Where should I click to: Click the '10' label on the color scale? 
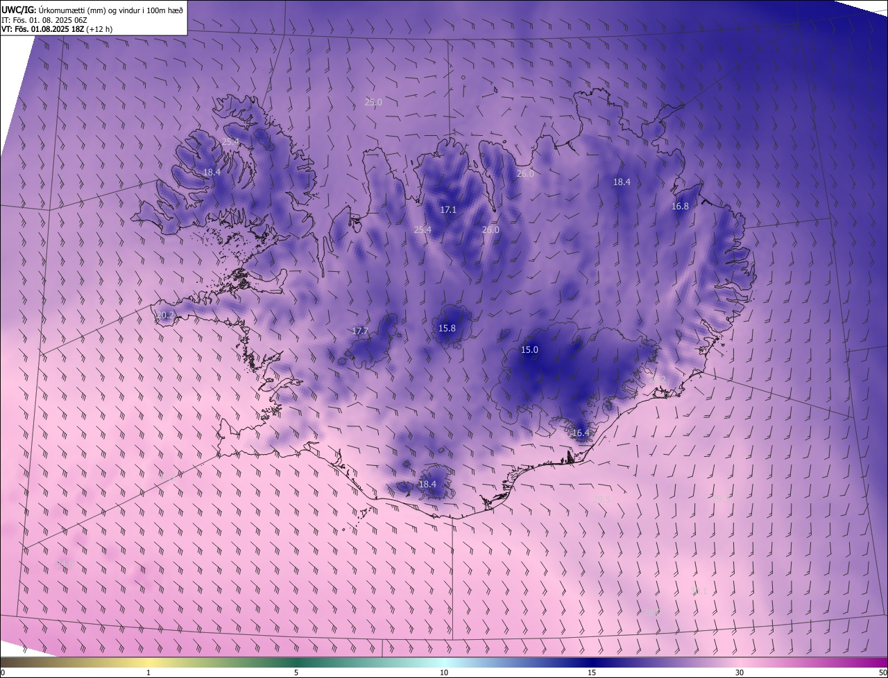(x=444, y=672)
